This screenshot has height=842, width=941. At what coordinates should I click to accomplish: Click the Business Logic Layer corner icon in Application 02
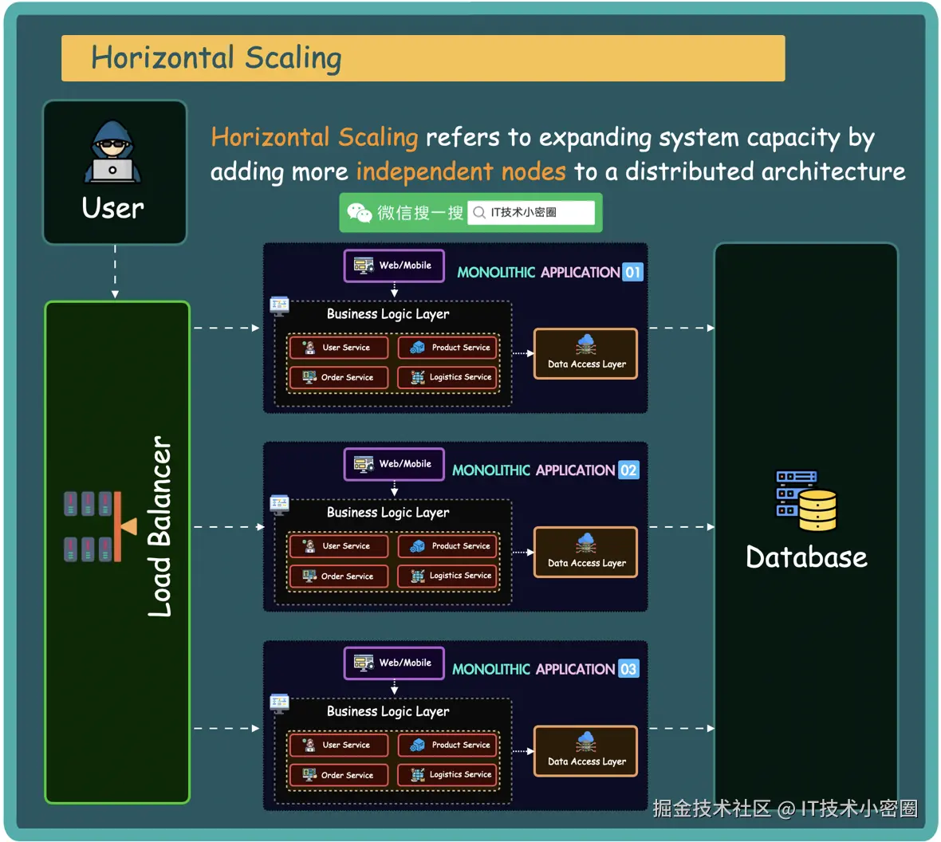(x=279, y=503)
